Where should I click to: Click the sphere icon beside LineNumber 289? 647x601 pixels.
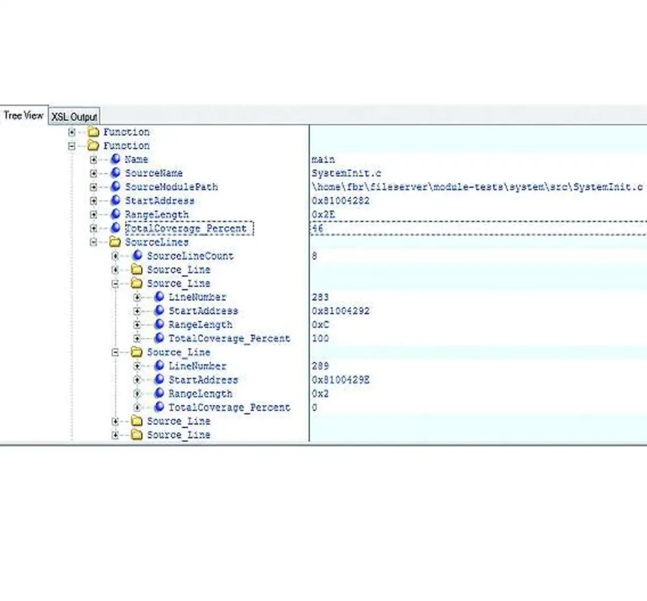pos(159,366)
